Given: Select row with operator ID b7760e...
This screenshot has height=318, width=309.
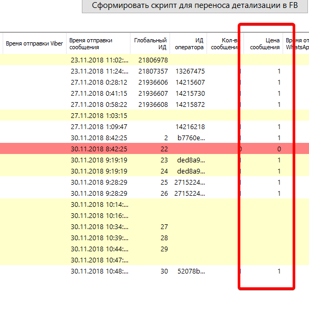Looking at the screenshot, I should [x=154, y=138].
